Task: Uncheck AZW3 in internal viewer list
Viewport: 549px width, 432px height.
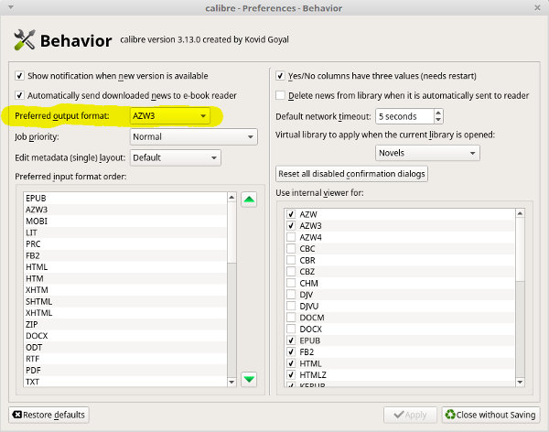Action: (291, 226)
